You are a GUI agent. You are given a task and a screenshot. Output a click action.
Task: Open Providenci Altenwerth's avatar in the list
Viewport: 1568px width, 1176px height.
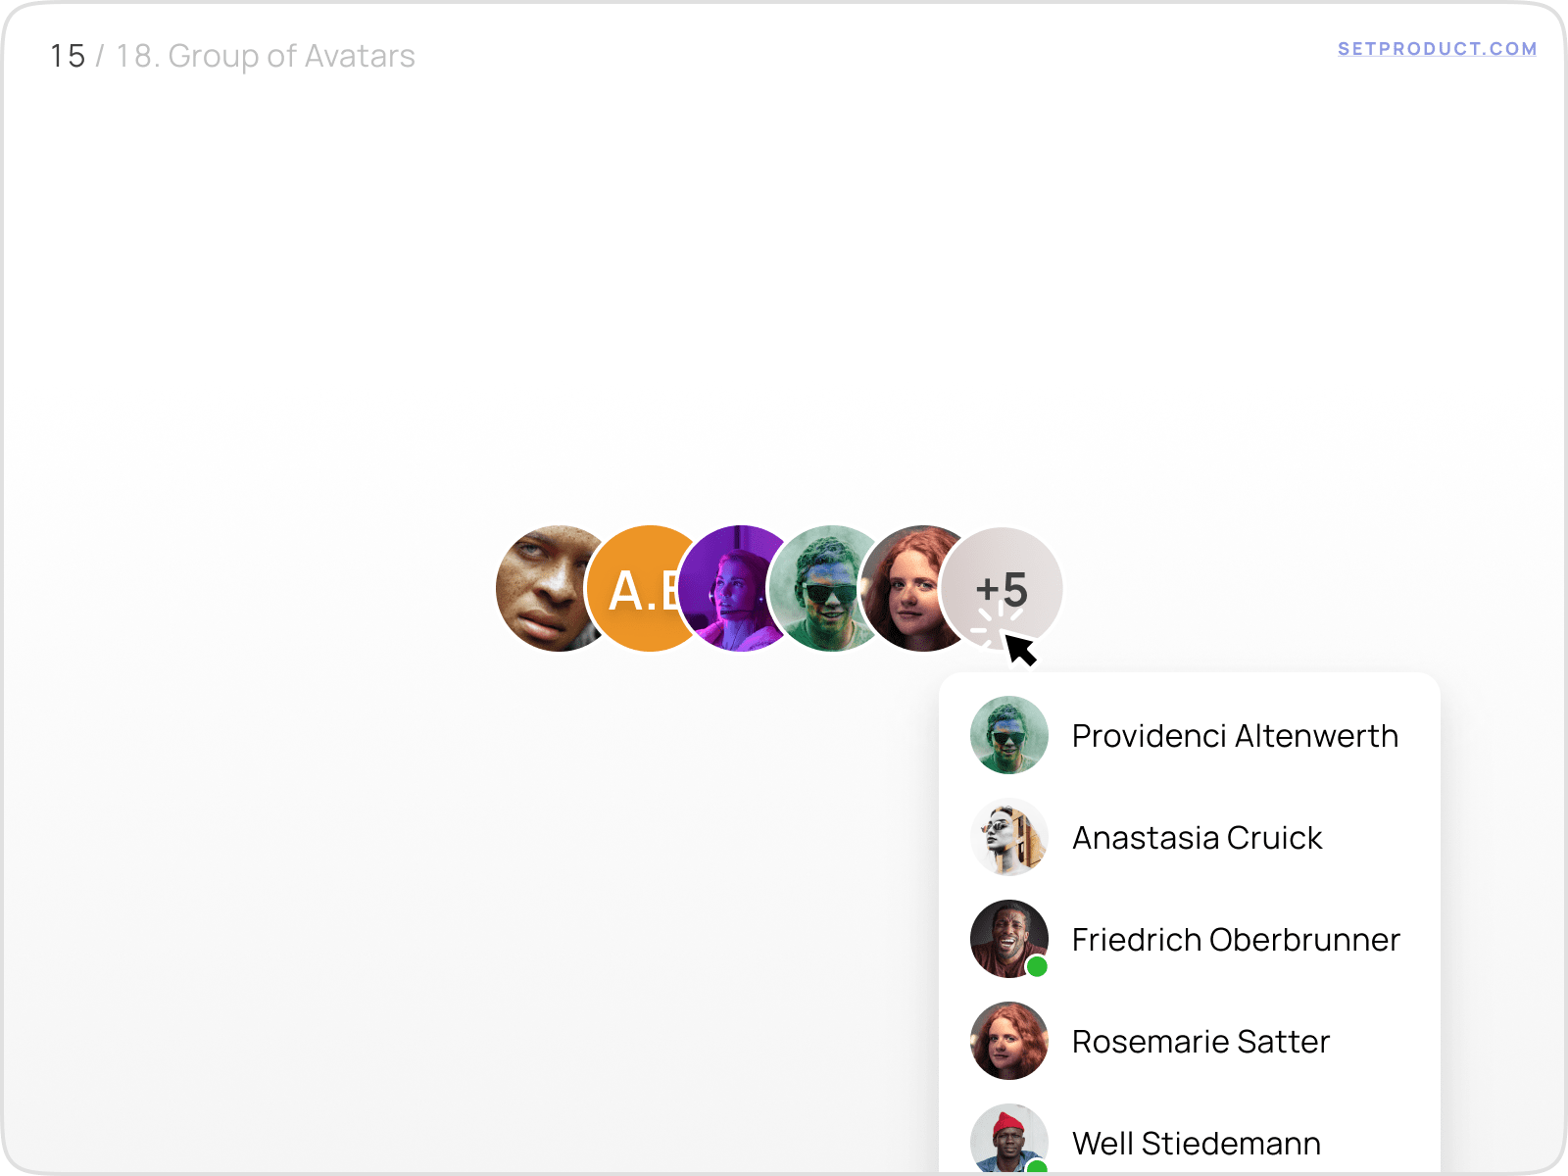pyautogui.click(x=1009, y=735)
